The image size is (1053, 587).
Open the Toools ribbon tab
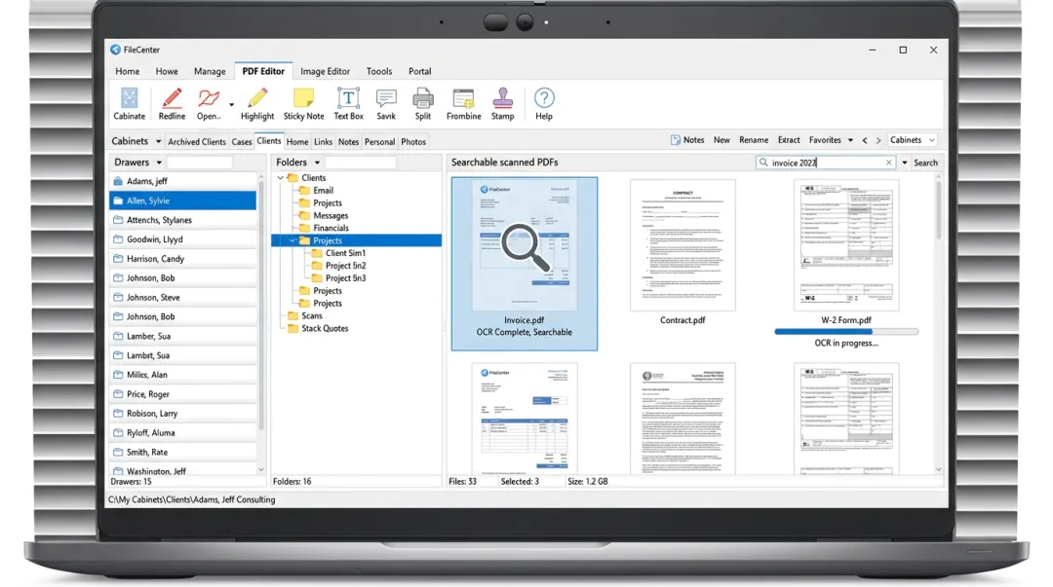tap(378, 71)
